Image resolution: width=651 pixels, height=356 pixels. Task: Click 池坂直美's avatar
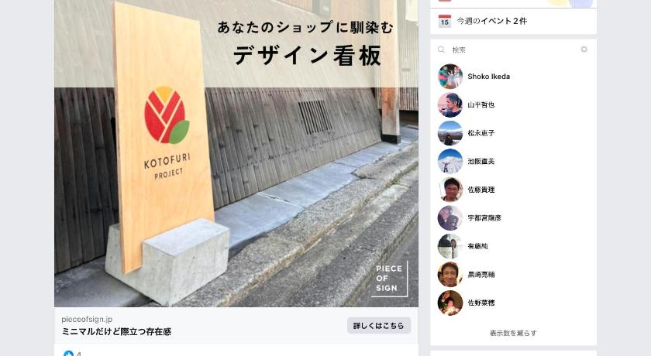tap(450, 161)
